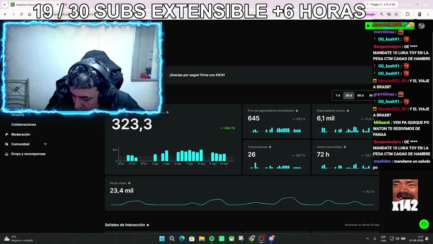Click the Pico de espectadores simultáneos bar chart
The image size is (433, 244).
click(x=276, y=130)
